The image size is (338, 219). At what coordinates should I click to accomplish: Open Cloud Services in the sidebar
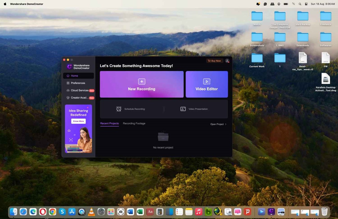pos(78,90)
